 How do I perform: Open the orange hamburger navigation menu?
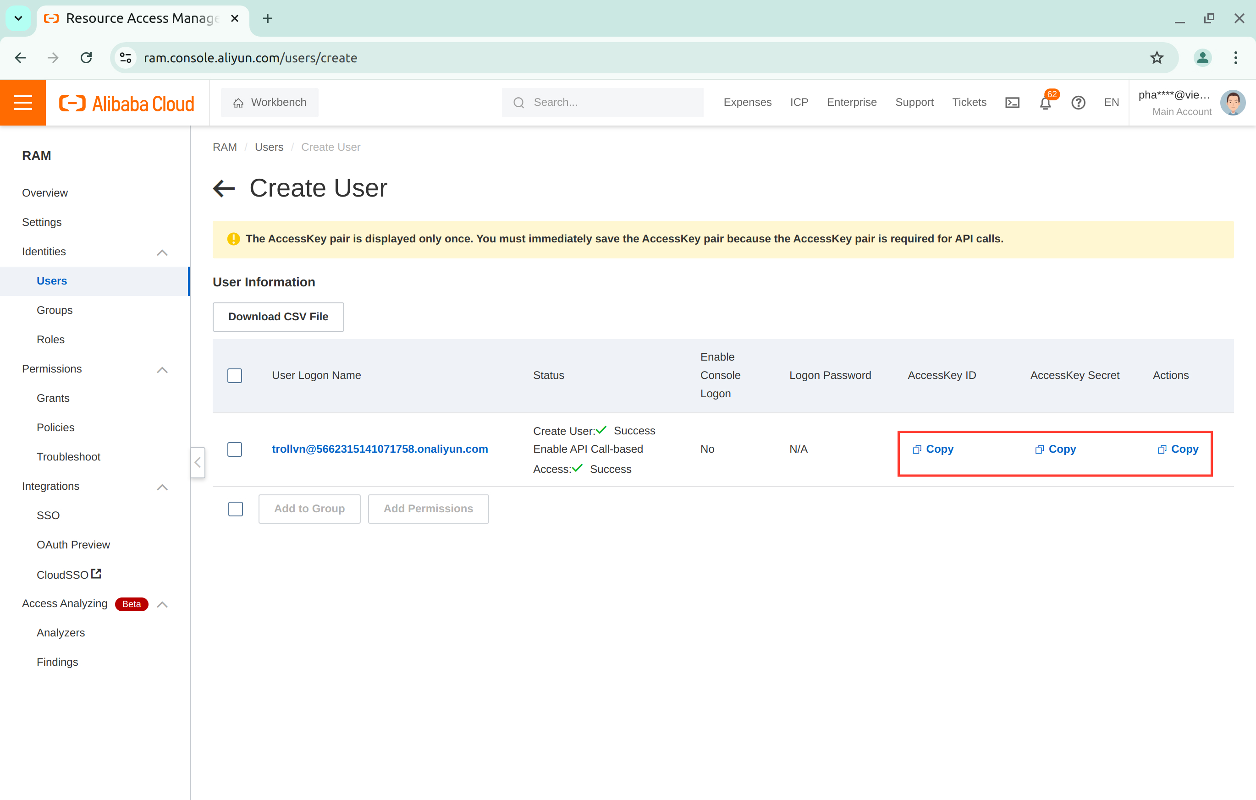pos(23,102)
